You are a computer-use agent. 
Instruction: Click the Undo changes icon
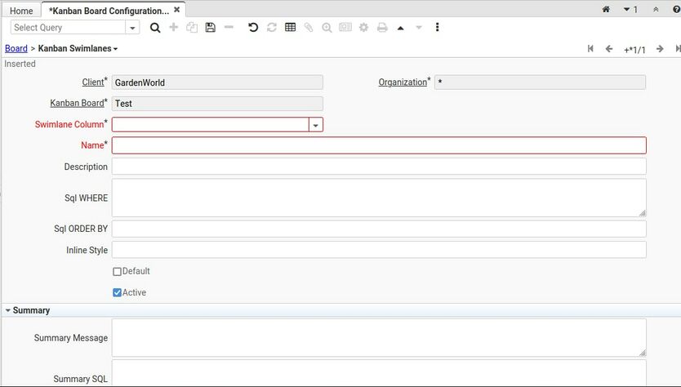[253, 28]
